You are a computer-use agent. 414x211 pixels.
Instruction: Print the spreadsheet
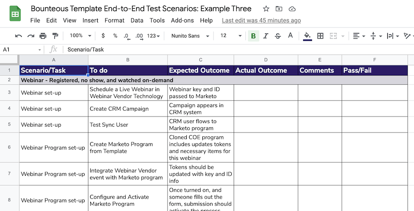point(43,36)
